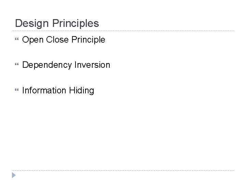The height and width of the screenshot is (184, 246).
Task: Click the blue triangle arrow at bottom-left
Action: [x=14, y=175]
